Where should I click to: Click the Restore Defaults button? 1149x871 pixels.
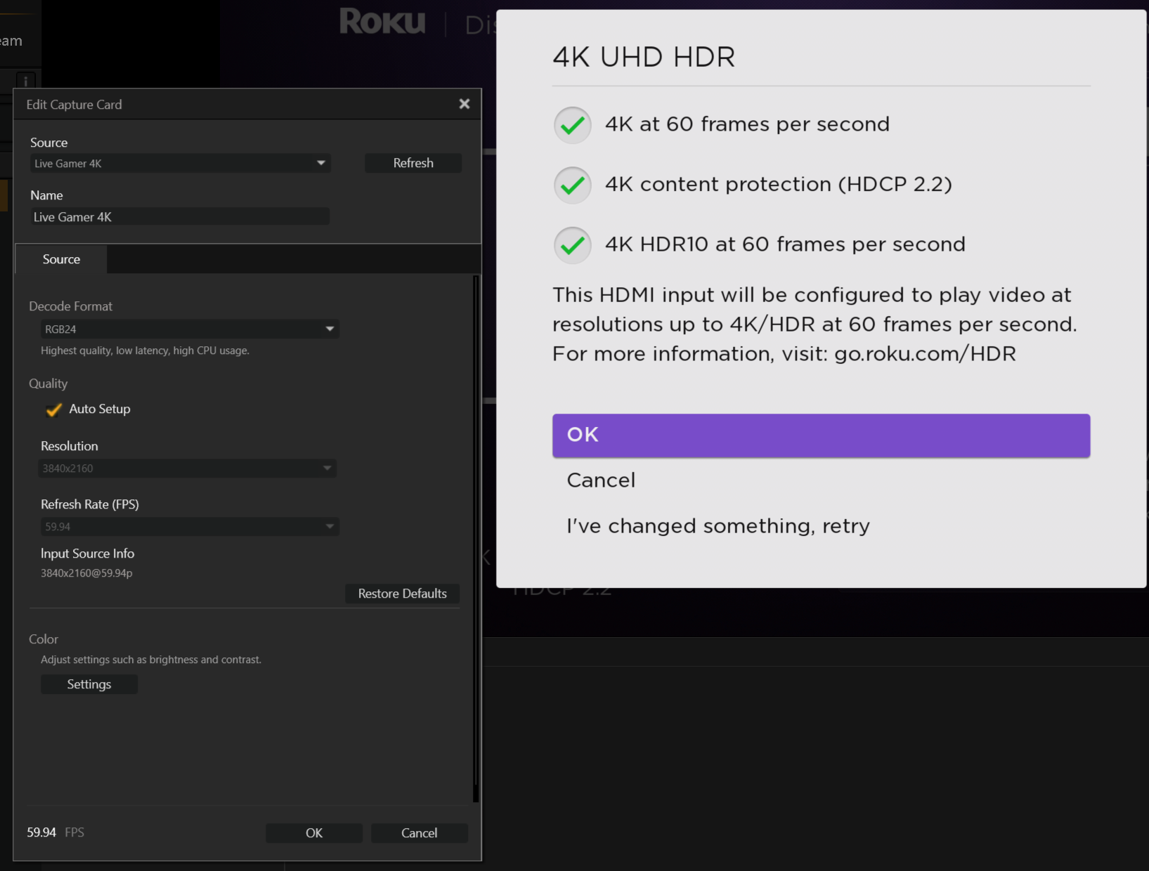tap(402, 594)
